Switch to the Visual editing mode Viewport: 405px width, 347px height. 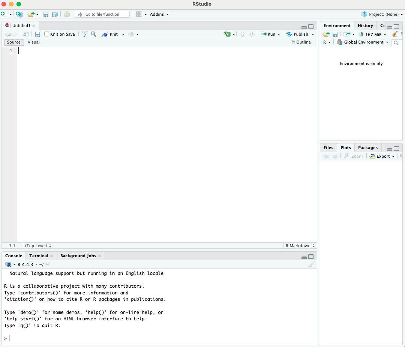click(33, 42)
